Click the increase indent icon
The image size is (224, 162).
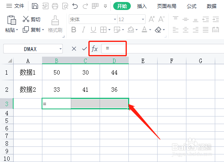point(216,19)
